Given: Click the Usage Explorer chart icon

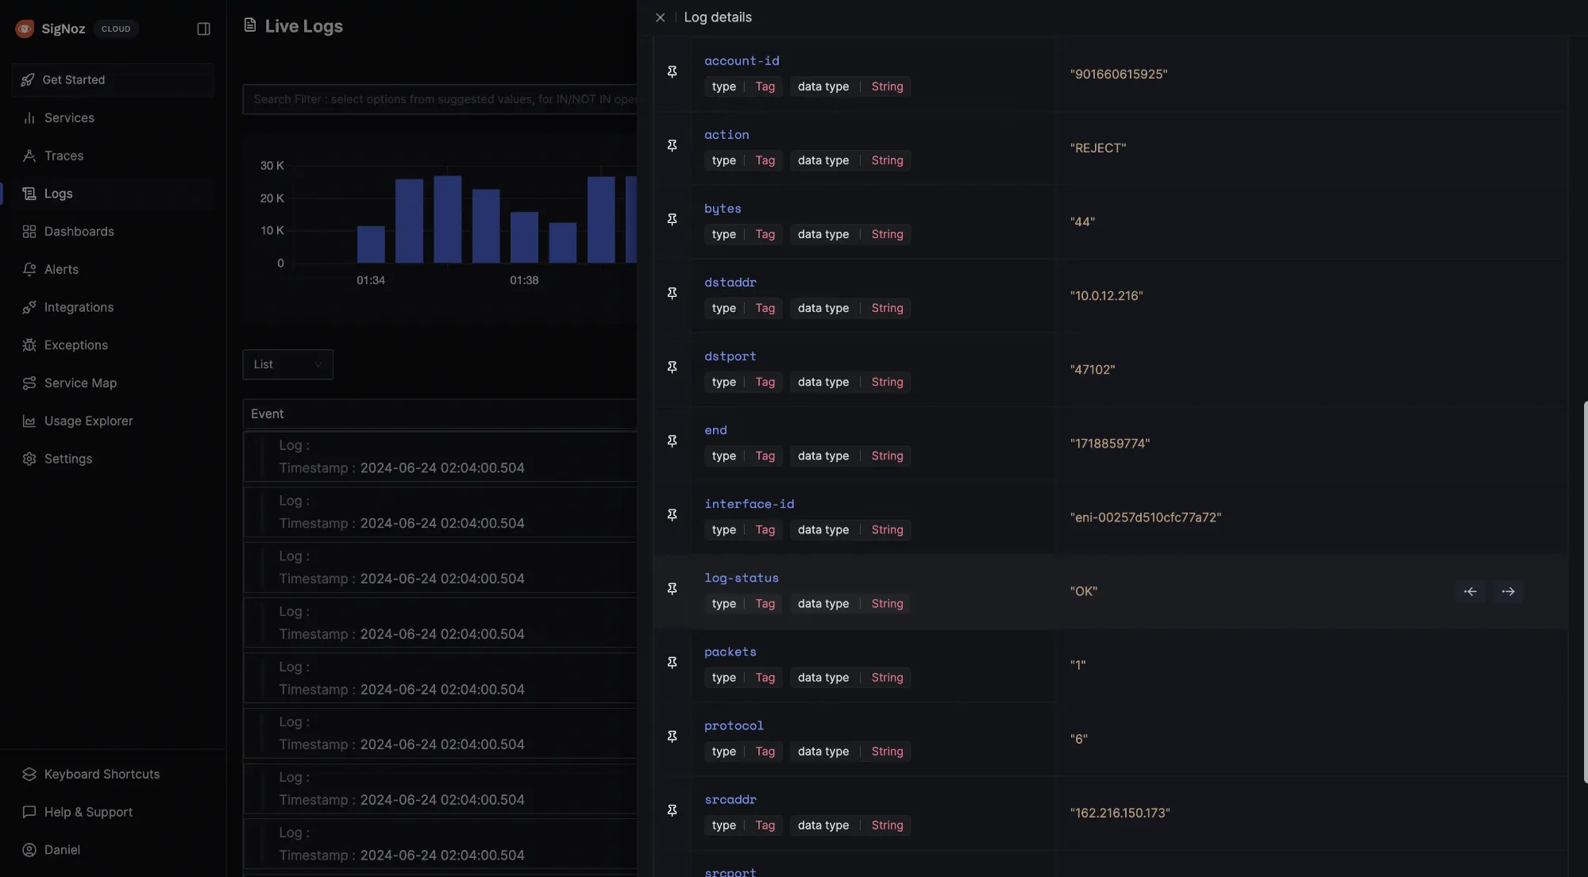Looking at the screenshot, I should 29,421.
